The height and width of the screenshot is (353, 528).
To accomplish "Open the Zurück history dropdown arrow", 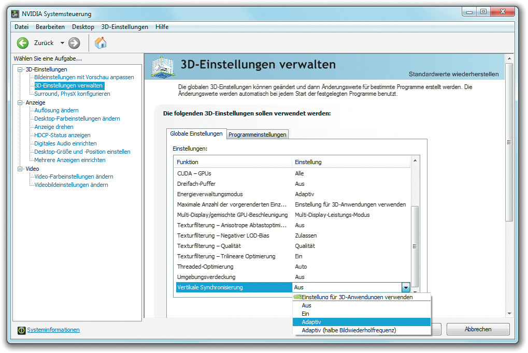I will [x=62, y=43].
